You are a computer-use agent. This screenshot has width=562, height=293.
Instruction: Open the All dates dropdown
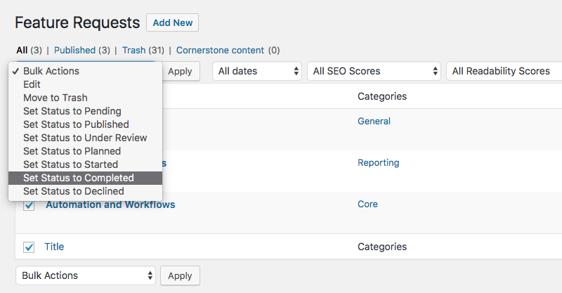point(256,71)
